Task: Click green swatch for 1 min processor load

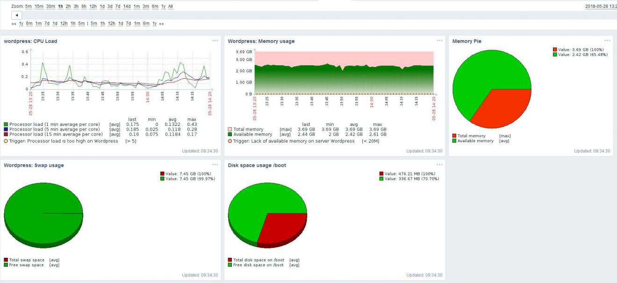Action: 6,124
